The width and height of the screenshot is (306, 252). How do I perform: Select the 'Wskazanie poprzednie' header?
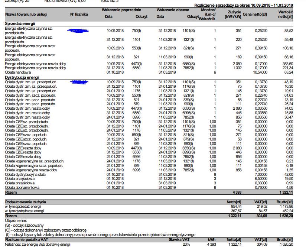click(121, 9)
